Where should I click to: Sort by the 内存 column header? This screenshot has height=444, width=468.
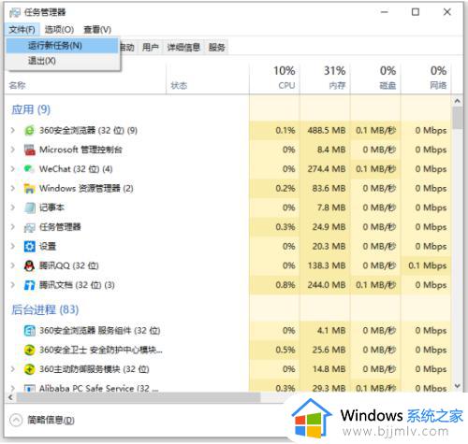click(325, 78)
